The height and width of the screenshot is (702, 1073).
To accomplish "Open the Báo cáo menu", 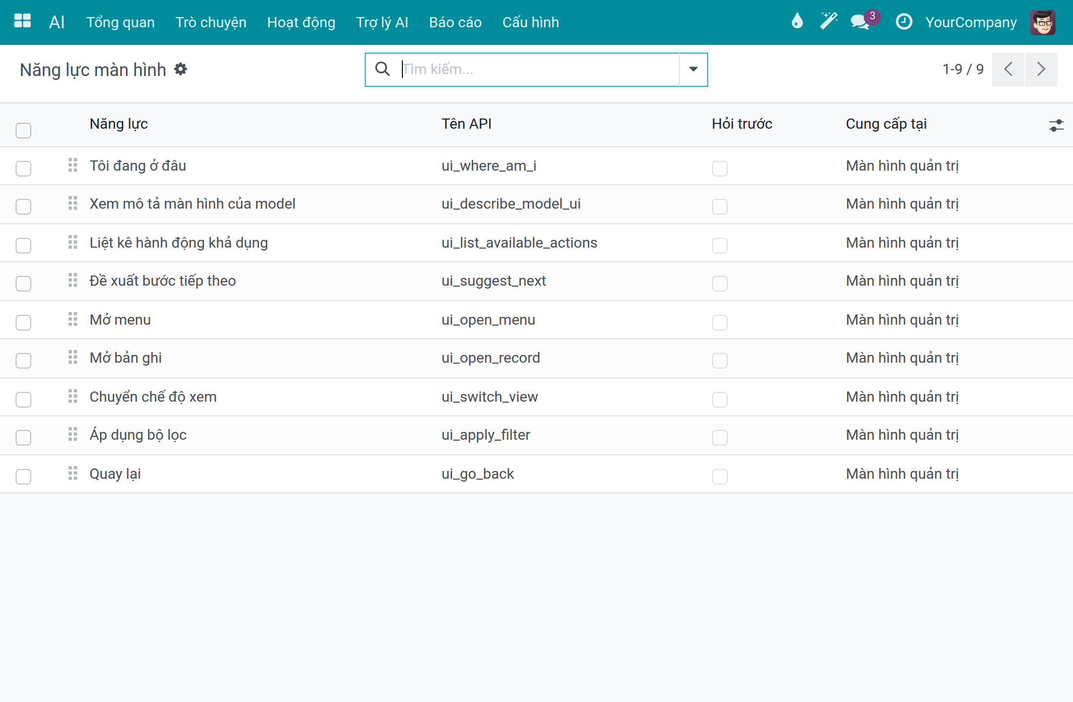I will (456, 22).
